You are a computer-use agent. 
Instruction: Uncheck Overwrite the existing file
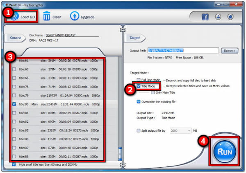pos(139,101)
